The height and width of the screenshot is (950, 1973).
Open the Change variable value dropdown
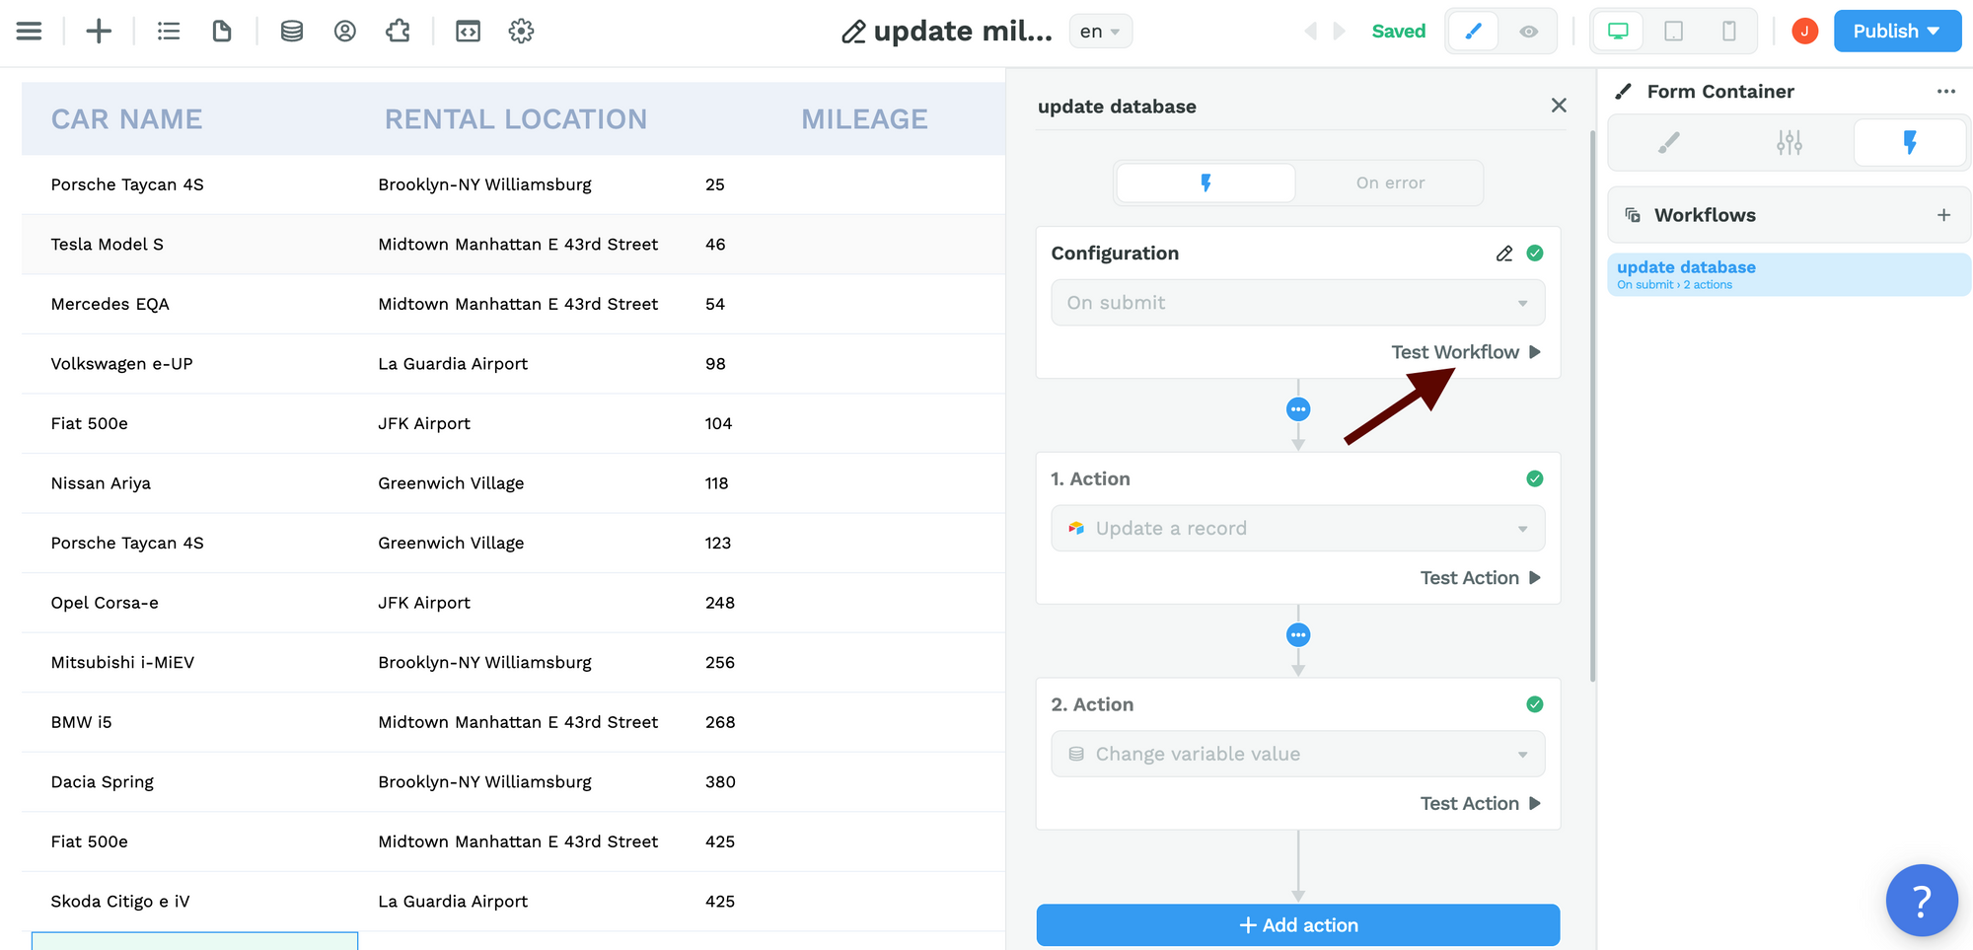click(1297, 755)
